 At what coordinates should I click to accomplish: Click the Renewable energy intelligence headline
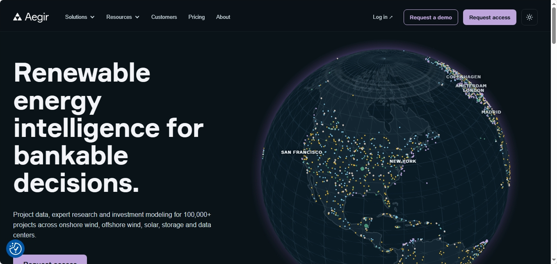tap(109, 127)
